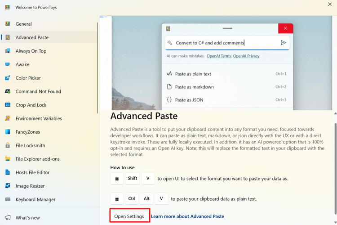Click the prompt field reading Convert to C#
This screenshot has width=337, height=225.
point(227,43)
